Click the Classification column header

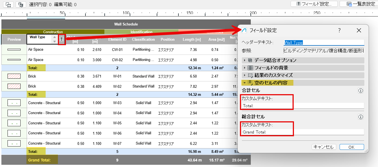143,39
